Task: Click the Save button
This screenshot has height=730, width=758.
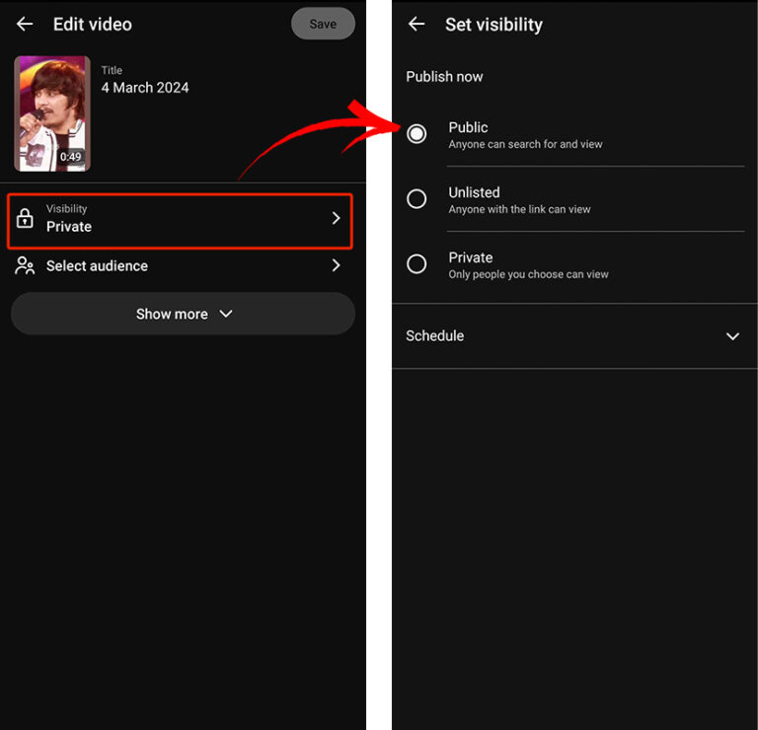Action: [323, 24]
